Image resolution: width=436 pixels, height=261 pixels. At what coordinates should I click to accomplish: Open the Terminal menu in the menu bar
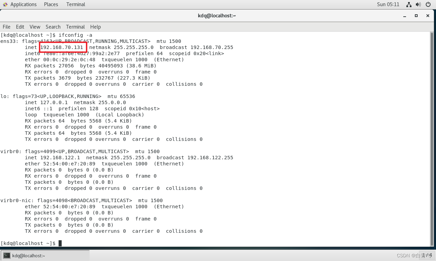pyautogui.click(x=75, y=27)
